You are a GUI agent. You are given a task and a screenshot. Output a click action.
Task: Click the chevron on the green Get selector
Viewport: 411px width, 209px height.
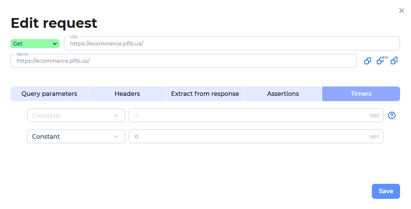click(x=55, y=44)
